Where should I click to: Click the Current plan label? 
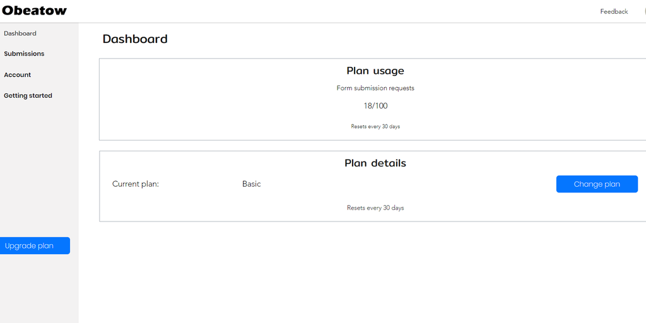click(x=136, y=184)
